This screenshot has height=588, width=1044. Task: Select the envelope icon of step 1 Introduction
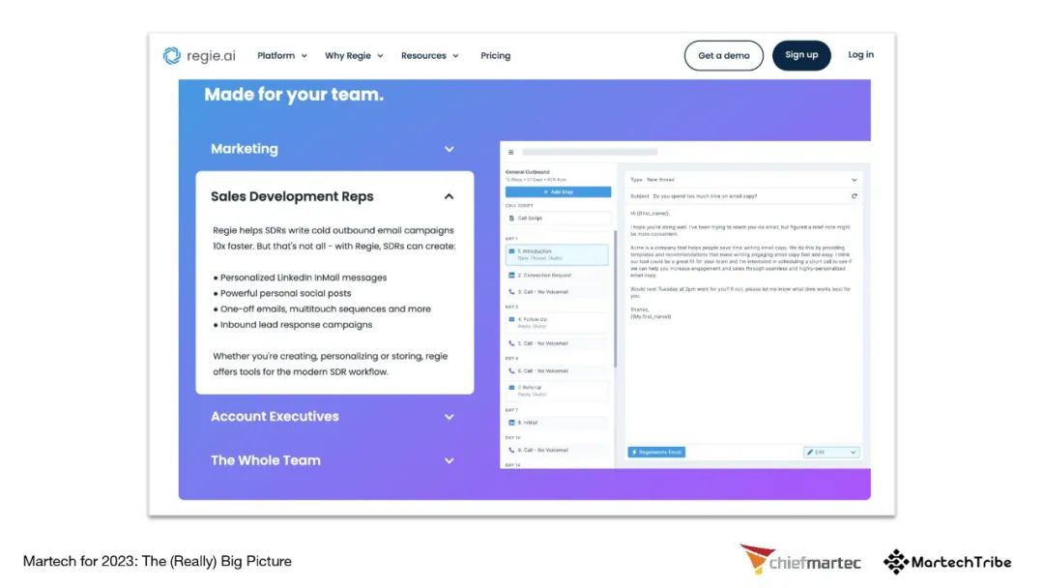point(511,251)
